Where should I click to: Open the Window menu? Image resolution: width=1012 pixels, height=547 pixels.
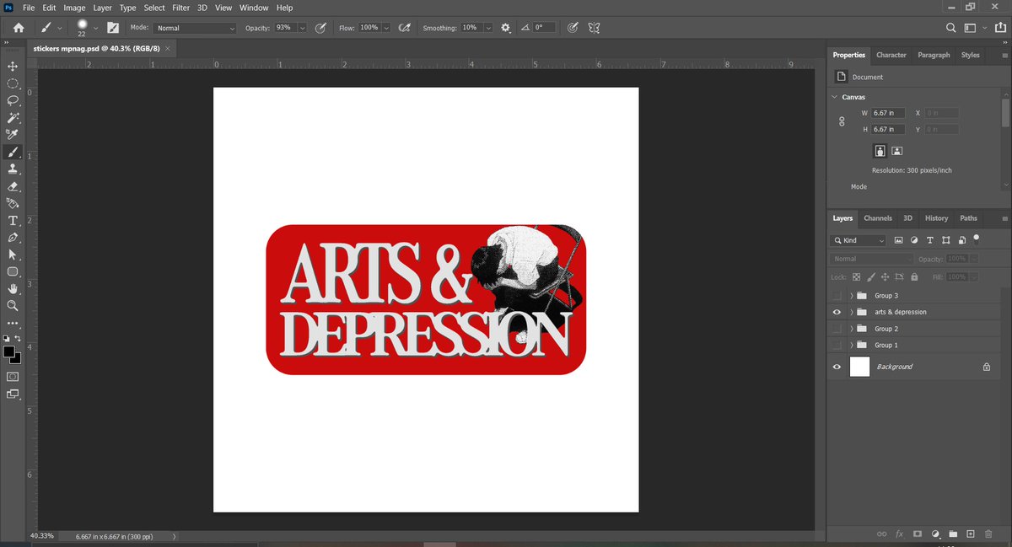(254, 8)
